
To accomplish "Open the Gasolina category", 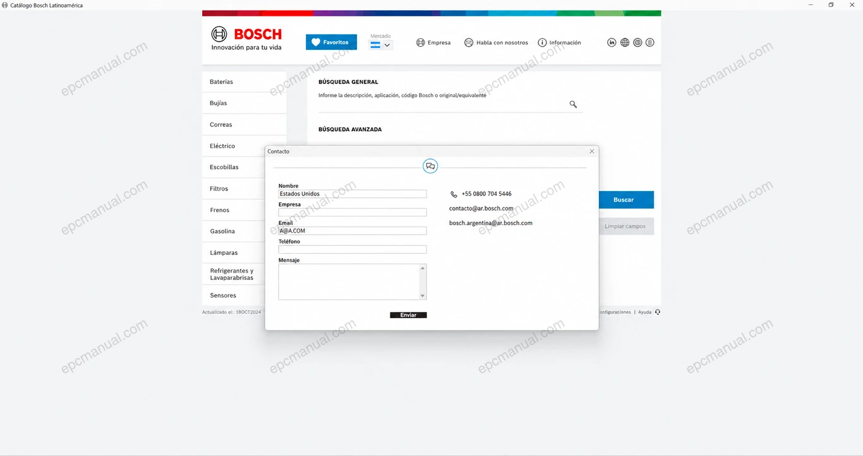I will point(234,231).
